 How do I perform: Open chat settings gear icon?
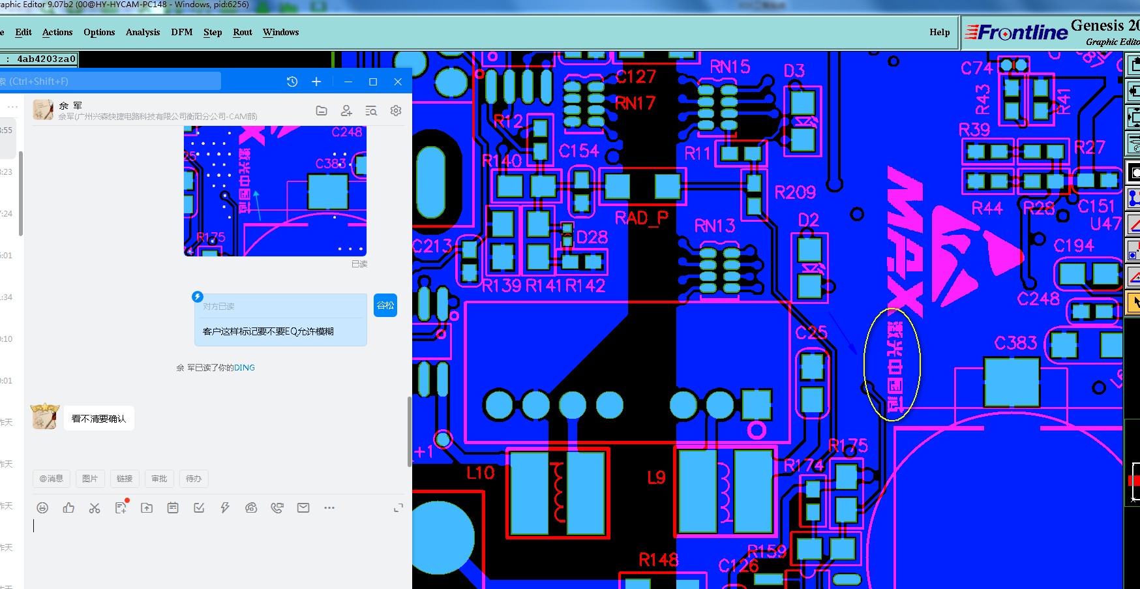pyautogui.click(x=396, y=111)
